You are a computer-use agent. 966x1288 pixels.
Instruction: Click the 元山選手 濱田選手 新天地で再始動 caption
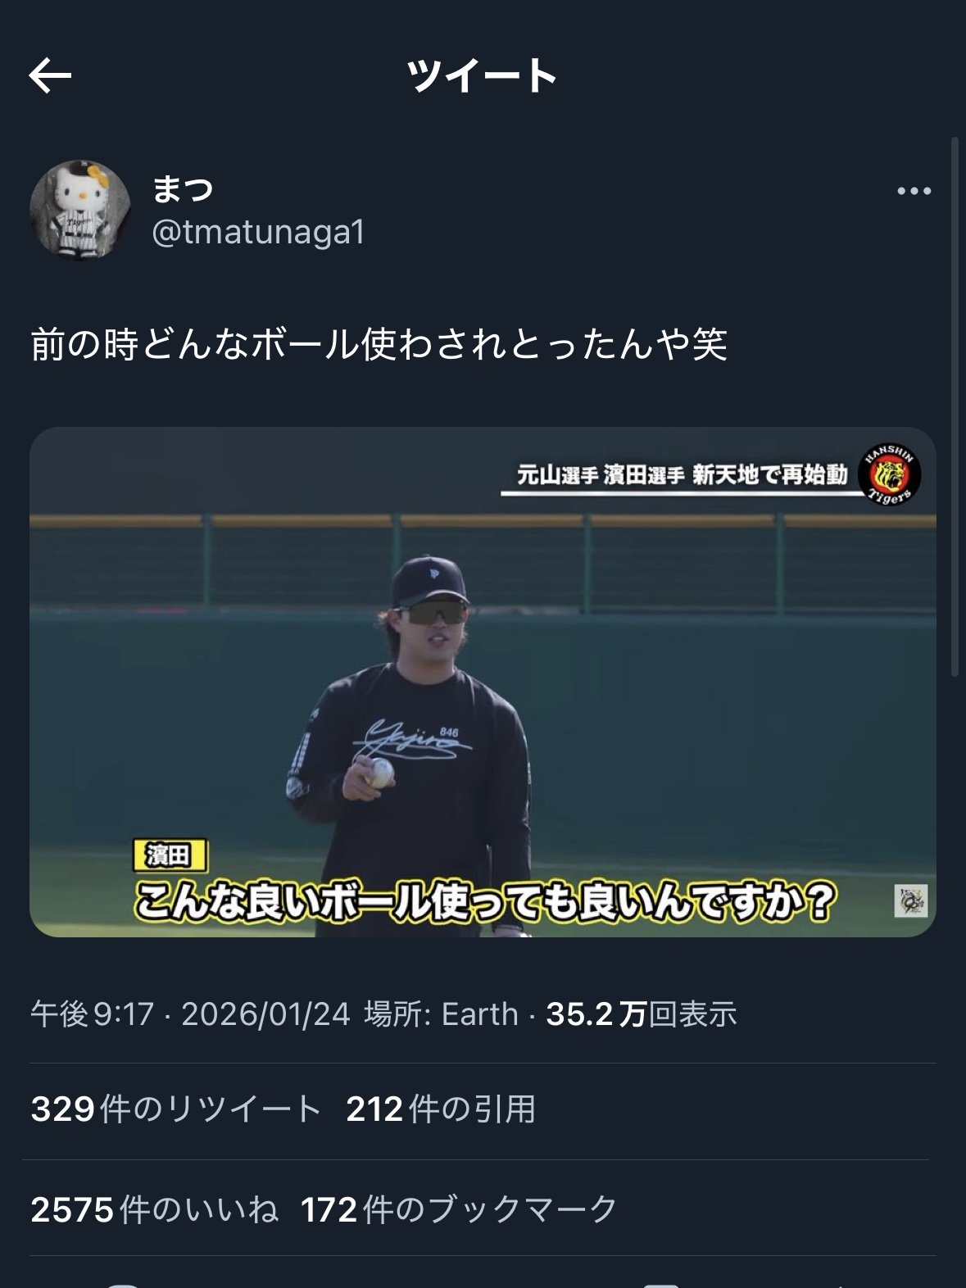(682, 474)
